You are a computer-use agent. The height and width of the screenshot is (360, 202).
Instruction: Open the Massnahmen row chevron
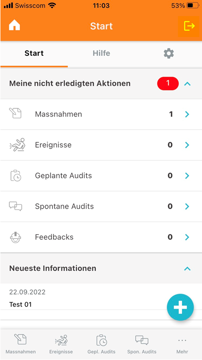point(187,114)
